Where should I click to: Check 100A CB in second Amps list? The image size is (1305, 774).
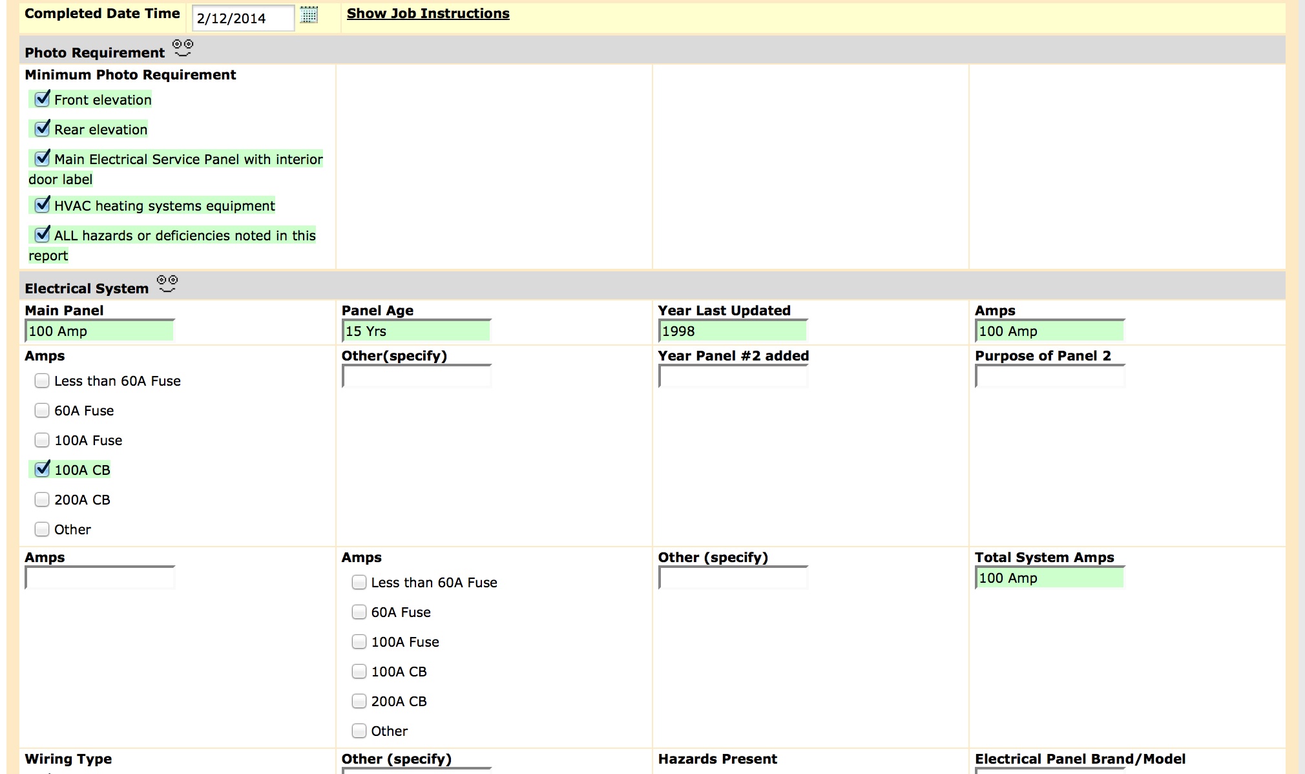pos(359,671)
